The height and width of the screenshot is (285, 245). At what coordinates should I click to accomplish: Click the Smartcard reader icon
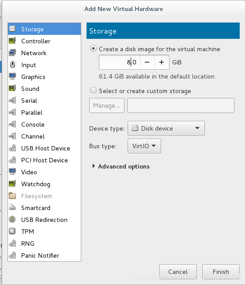pos(12,207)
